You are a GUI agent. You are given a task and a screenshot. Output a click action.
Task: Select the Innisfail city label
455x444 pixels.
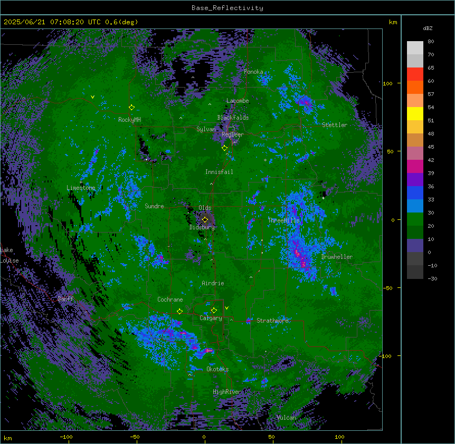coord(219,172)
